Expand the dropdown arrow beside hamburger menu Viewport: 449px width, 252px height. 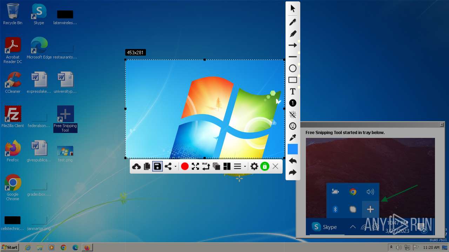[245, 167]
